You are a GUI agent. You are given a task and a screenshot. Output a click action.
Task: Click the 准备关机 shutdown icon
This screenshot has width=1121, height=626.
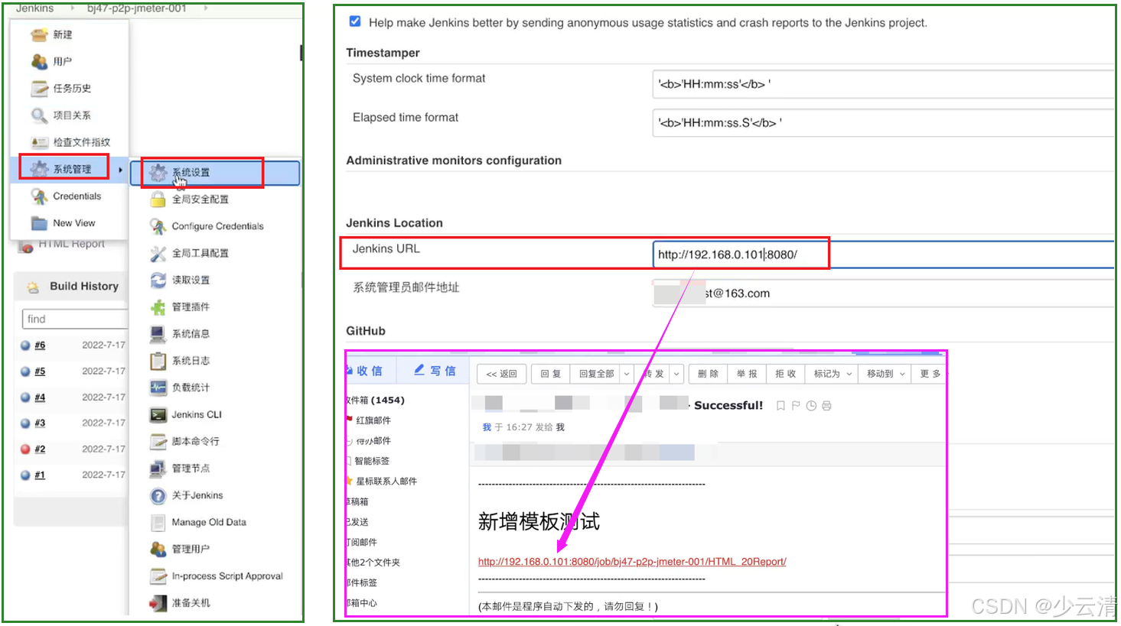(x=158, y=603)
